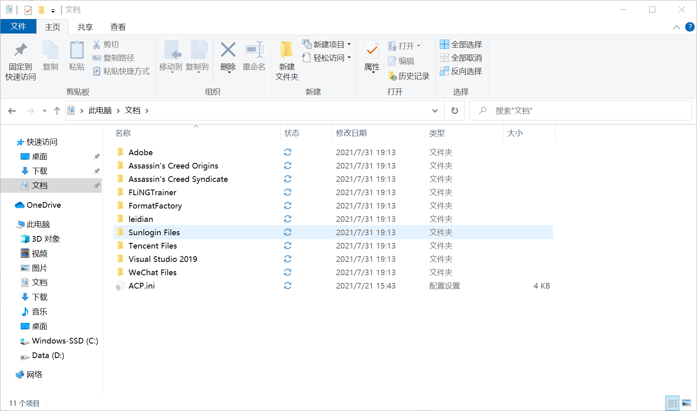Viewport: 697px width, 411px height.
Task: Click Select all (全部选择)
Action: coord(461,44)
